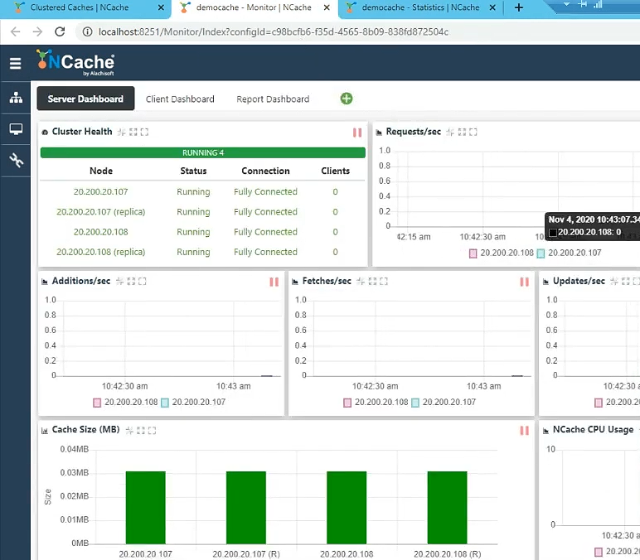Close the democache - Statistics browser tab
Viewport: 640px width, 560px height.
pos(492,7)
